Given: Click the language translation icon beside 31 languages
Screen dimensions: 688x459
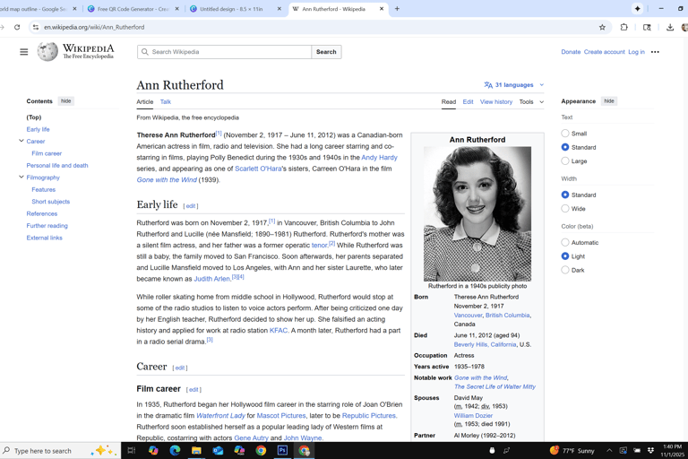Looking at the screenshot, I should pyautogui.click(x=488, y=85).
